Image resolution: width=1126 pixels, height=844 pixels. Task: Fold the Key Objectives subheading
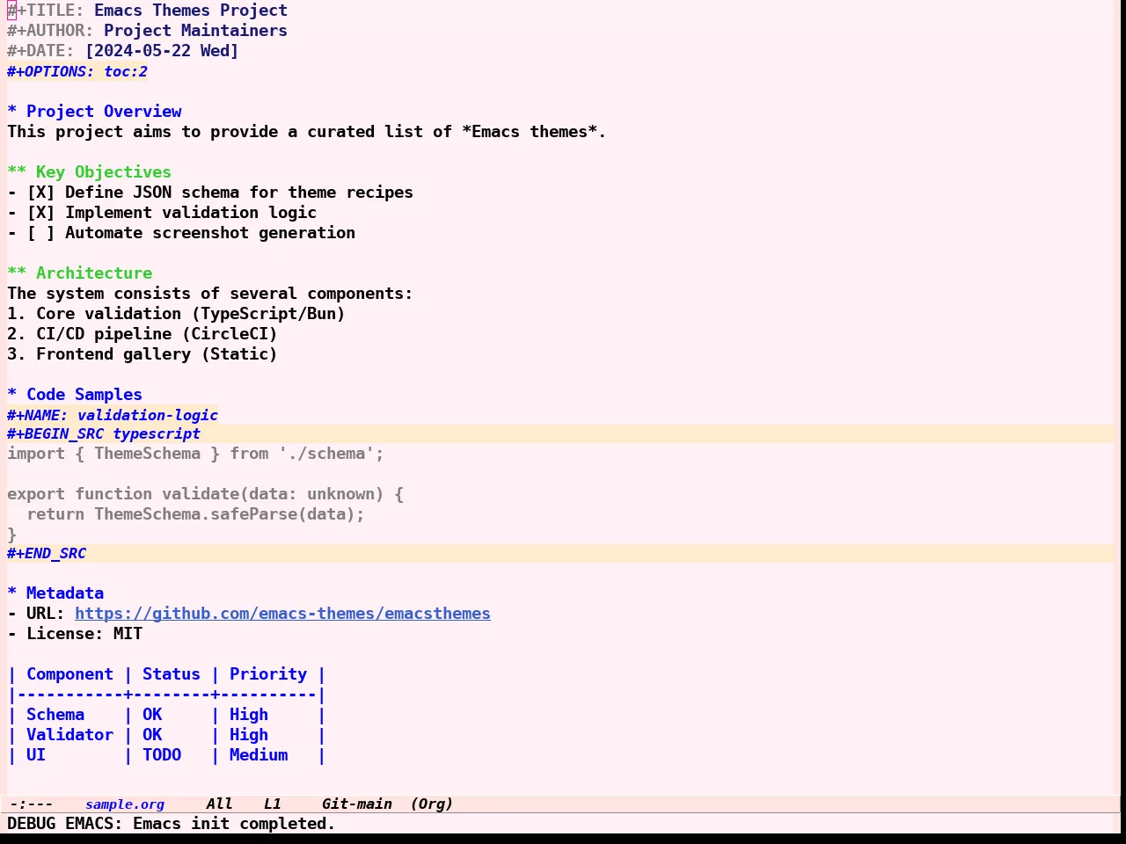(x=89, y=172)
